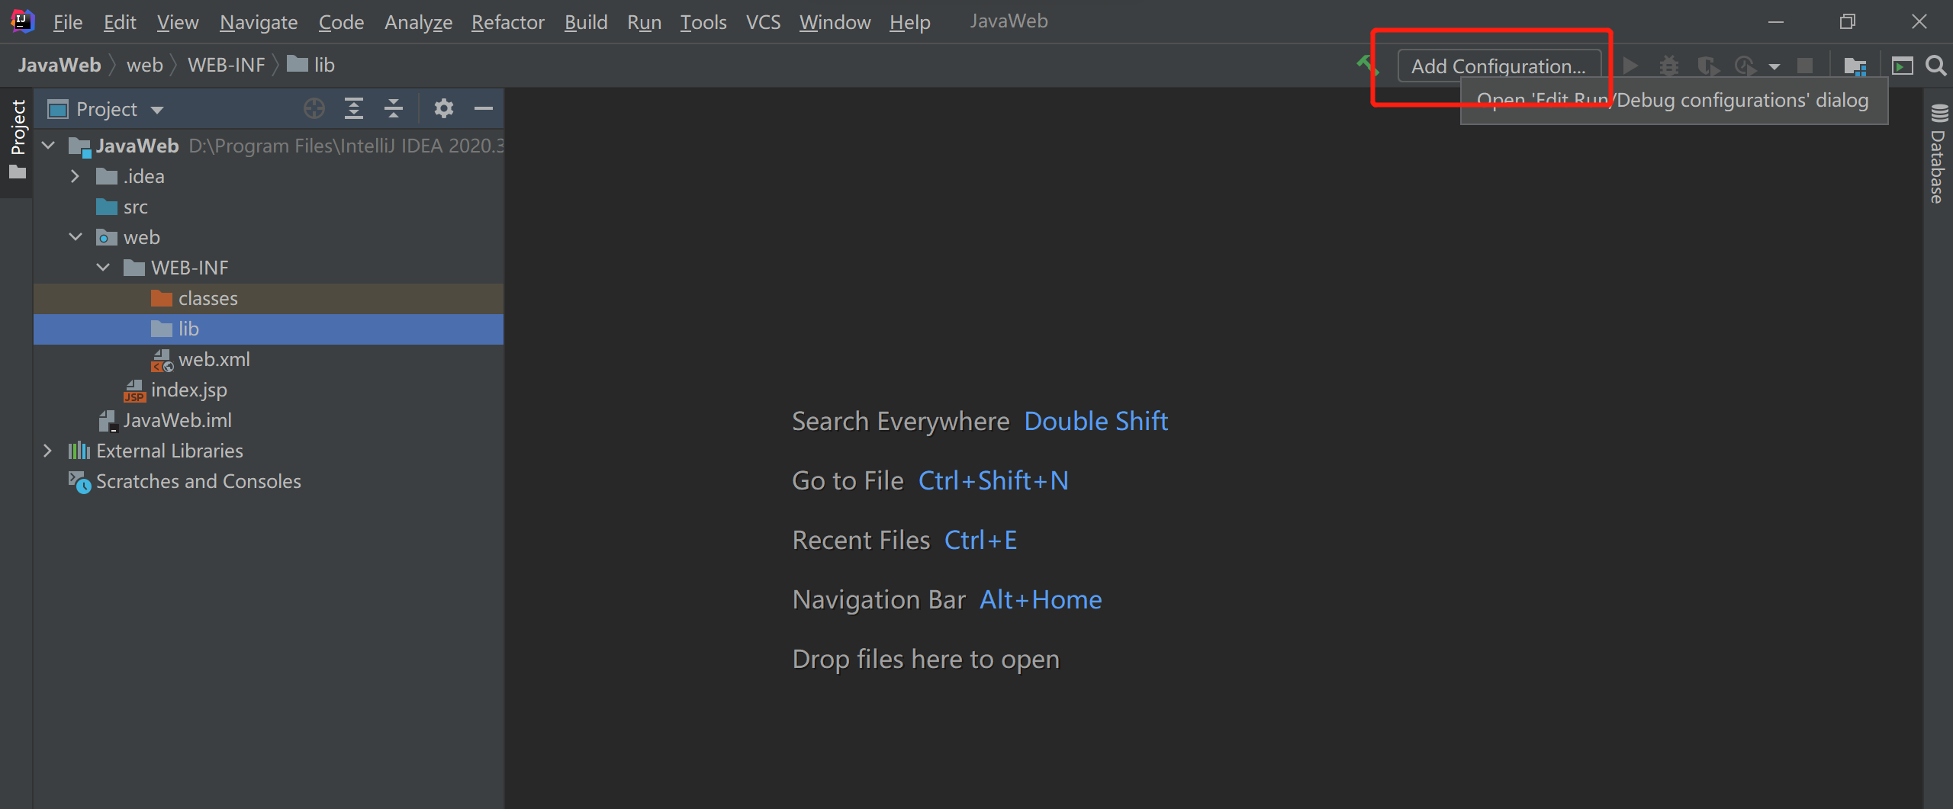Select index.jsp file in project tree
This screenshot has width=1953, height=809.
pos(269,390)
